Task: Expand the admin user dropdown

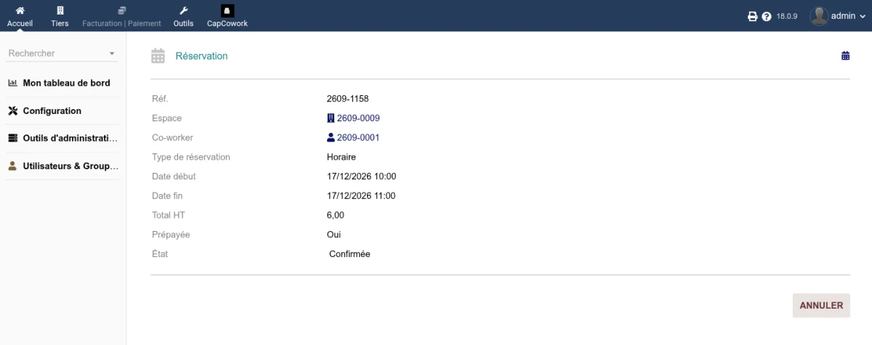Action: click(x=863, y=16)
